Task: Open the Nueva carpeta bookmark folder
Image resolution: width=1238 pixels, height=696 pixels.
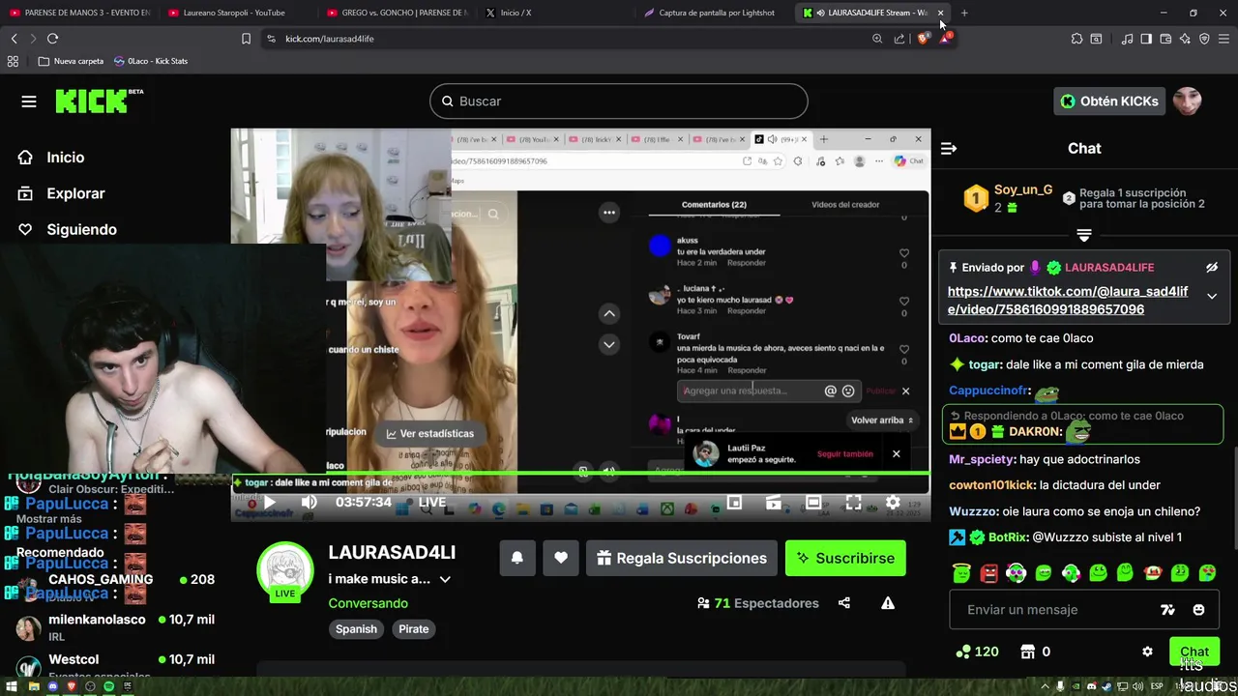Action: tap(71, 61)
